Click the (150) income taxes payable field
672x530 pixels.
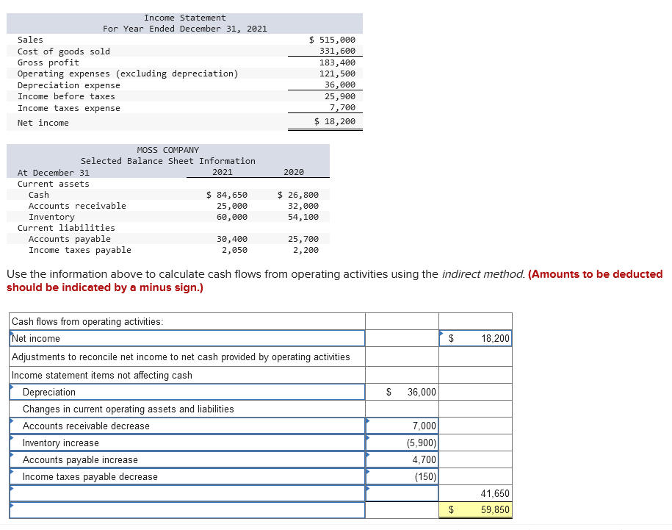tap(402, 476)
